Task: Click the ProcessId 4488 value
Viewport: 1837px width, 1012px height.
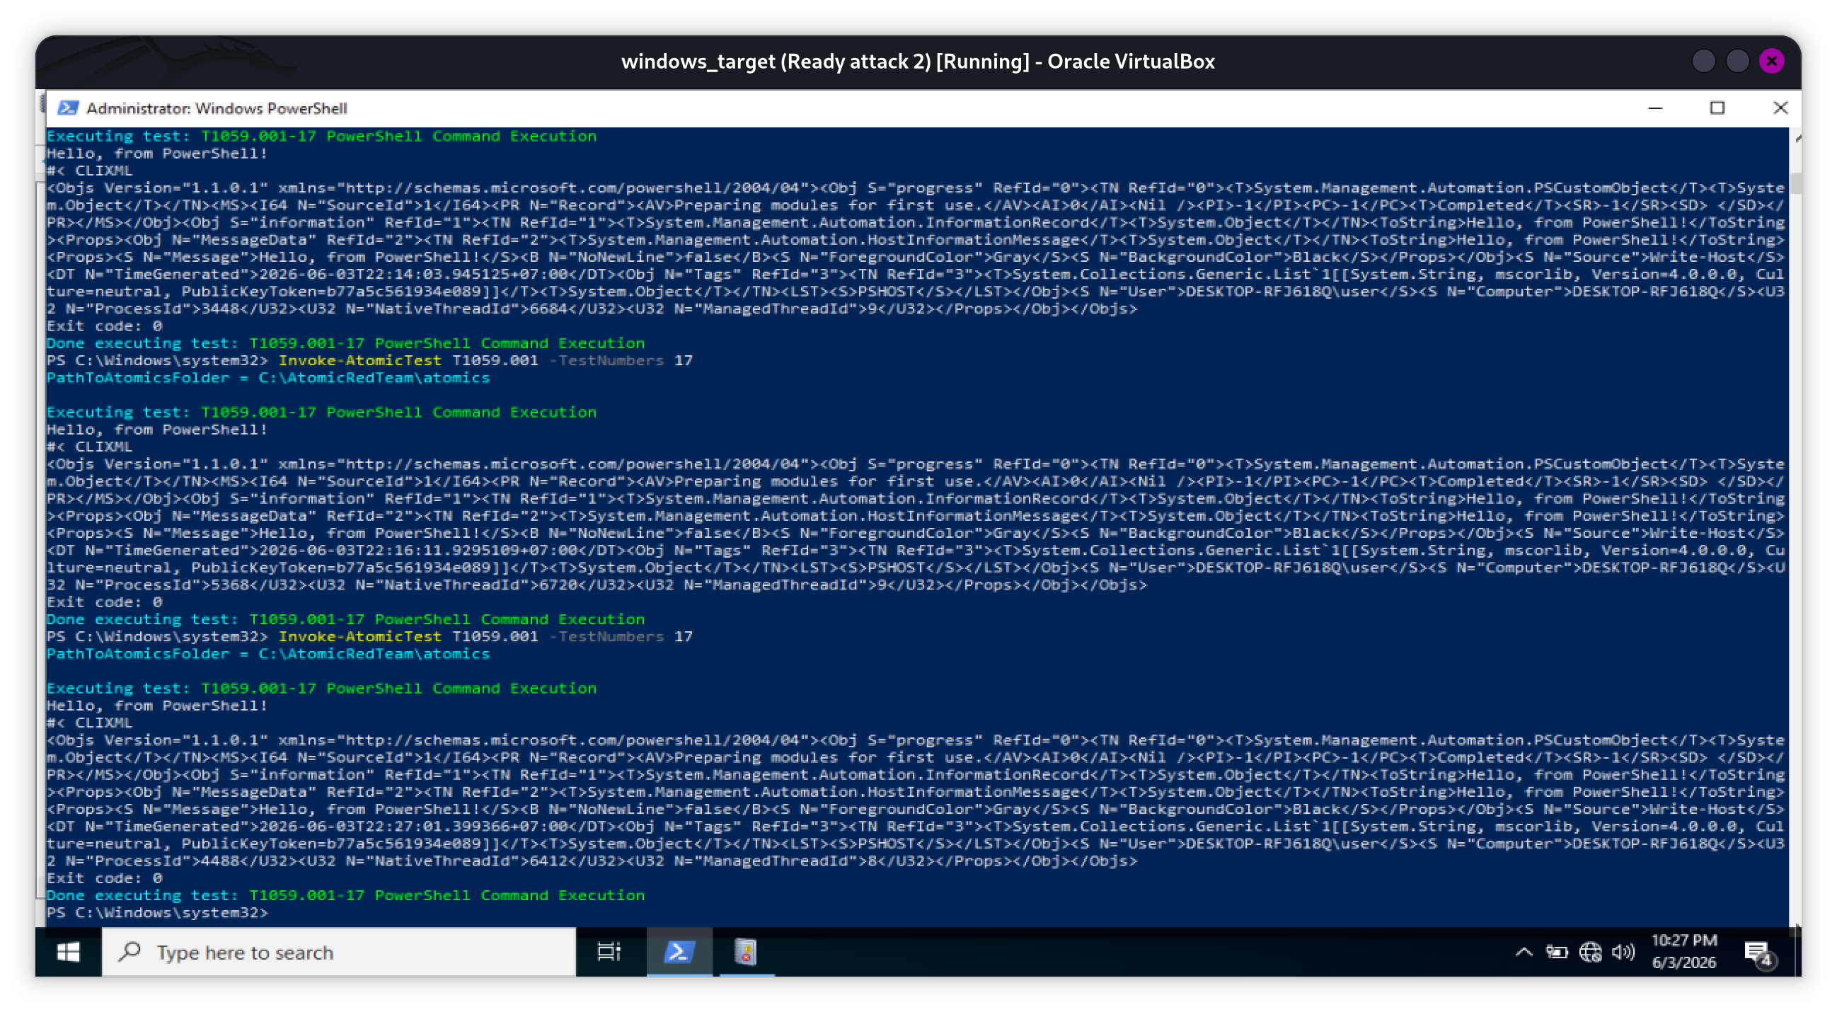Action: tap(221, 861)
